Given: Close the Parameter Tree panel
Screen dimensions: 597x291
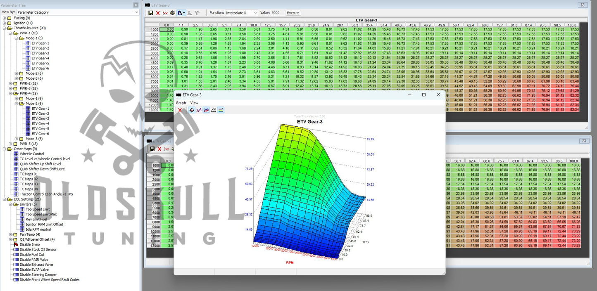Looking at the screenshot, I should point(136,5).
